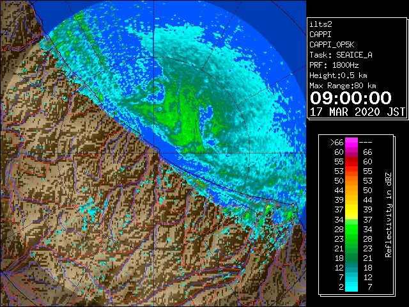Click the cyan swatch for 2–7 dBZ
Screen dimensions: 409x307
pos(351,287)
